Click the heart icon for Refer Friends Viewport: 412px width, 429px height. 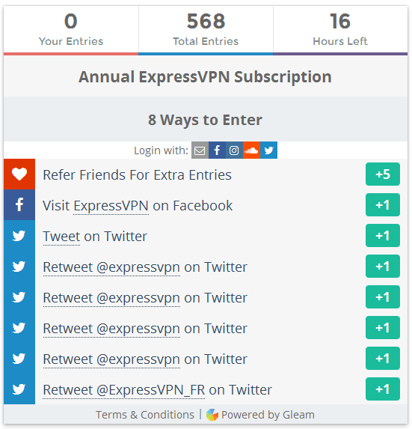click(19, 174)
